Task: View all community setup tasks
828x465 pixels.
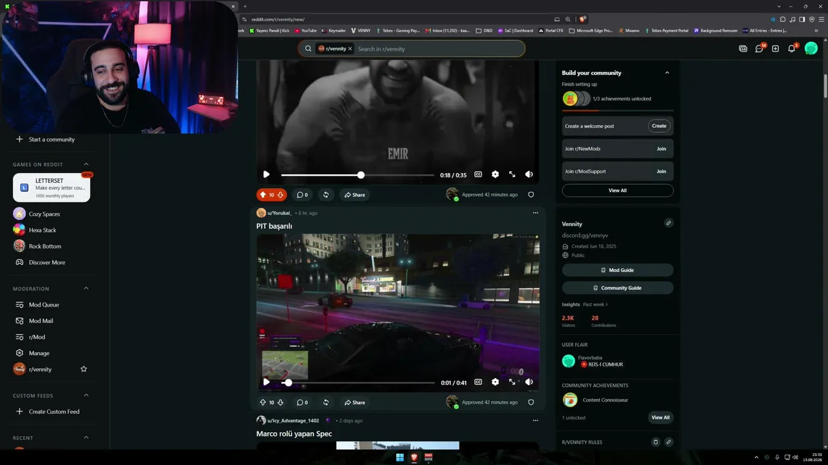Action: pyautogui.click(x=618, y=191)
